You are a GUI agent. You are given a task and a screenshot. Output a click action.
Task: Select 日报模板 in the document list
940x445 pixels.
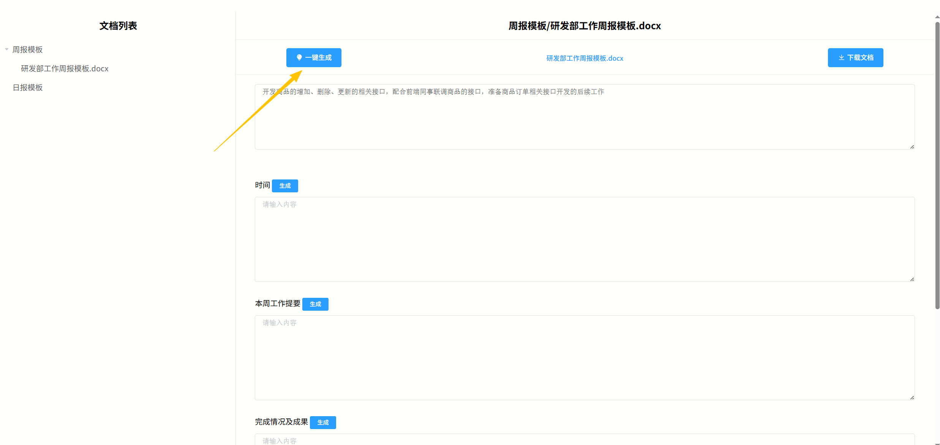(28, 88)
